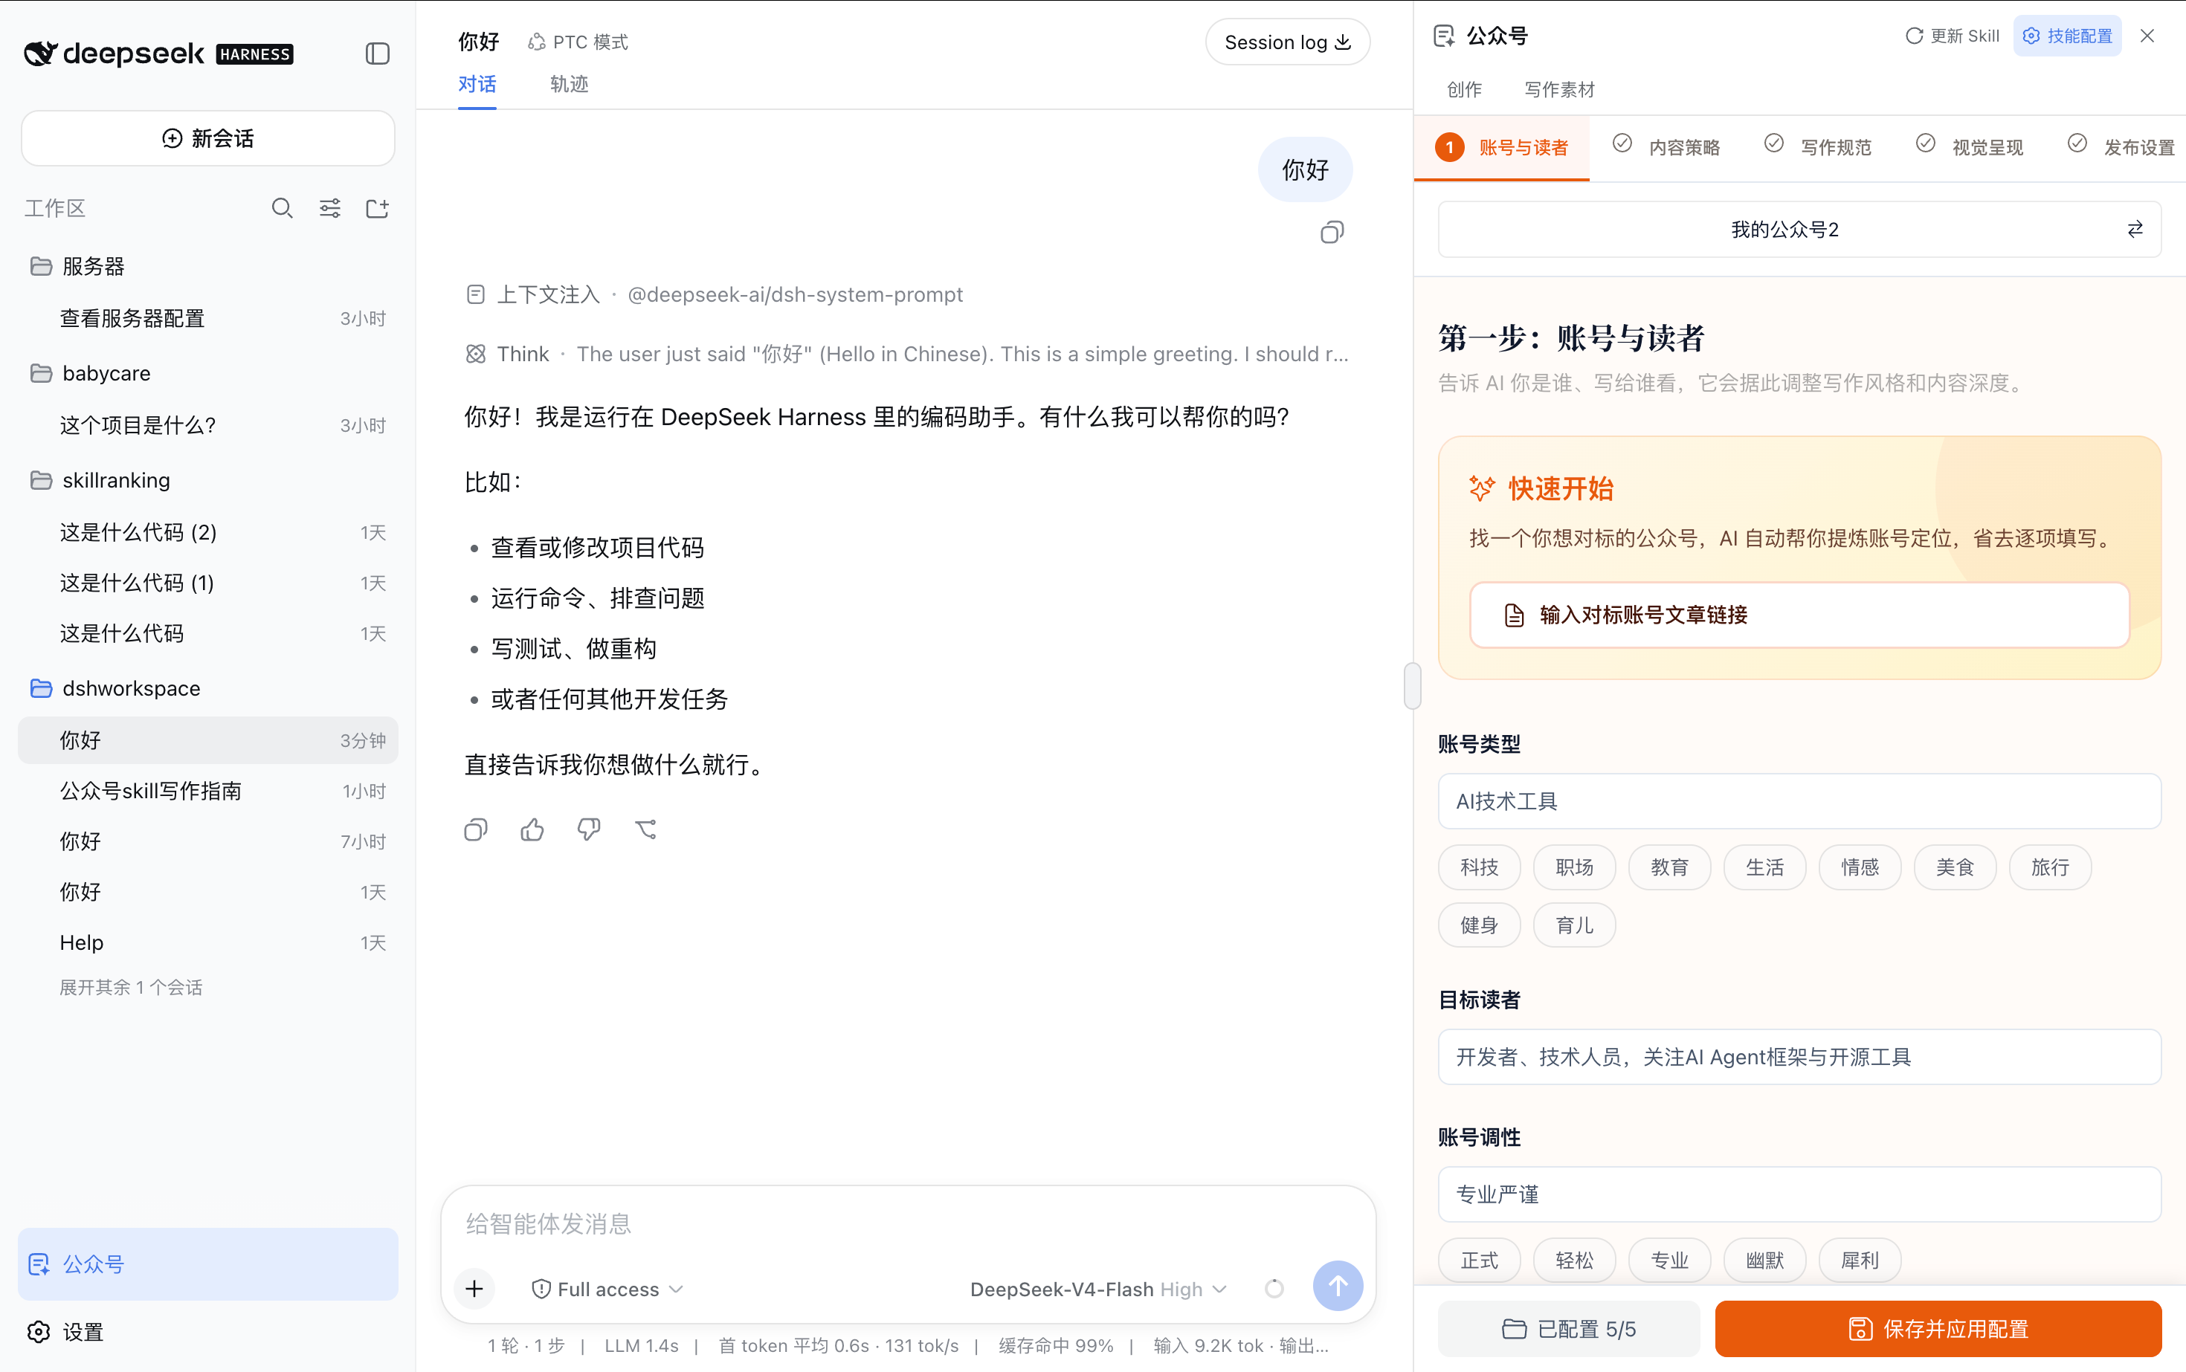Click the context usage ring indicator
2186x1372 pixels.
(1274, 1289)
